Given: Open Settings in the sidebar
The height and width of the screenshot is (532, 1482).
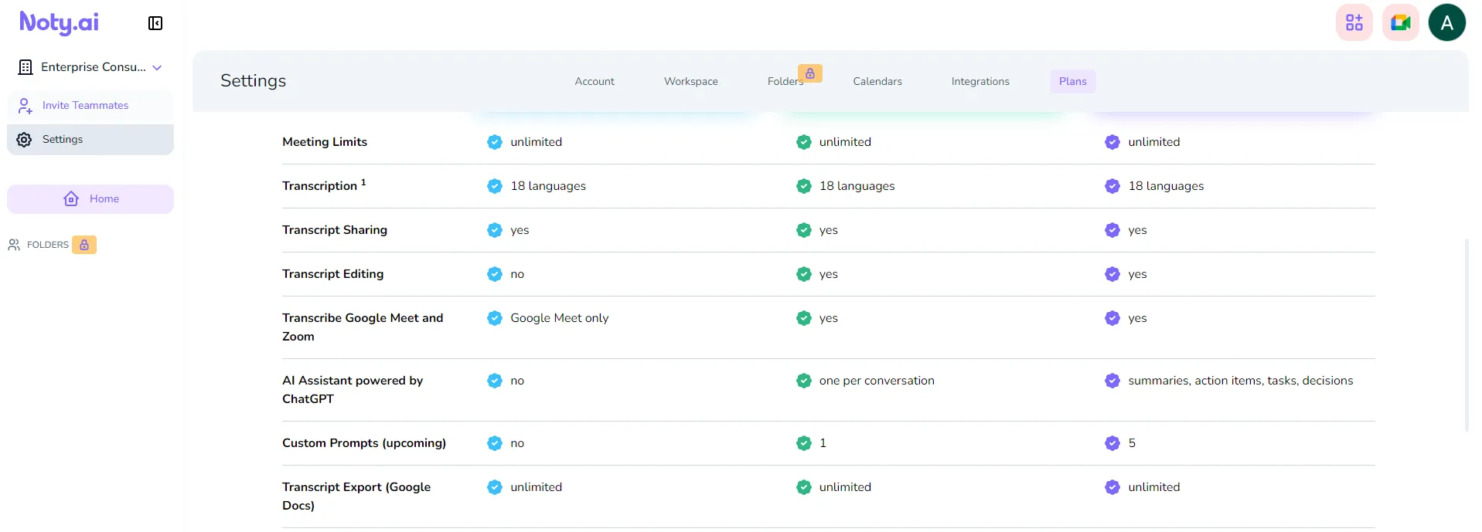Looking at the screenshot, I should click(90, 140).
